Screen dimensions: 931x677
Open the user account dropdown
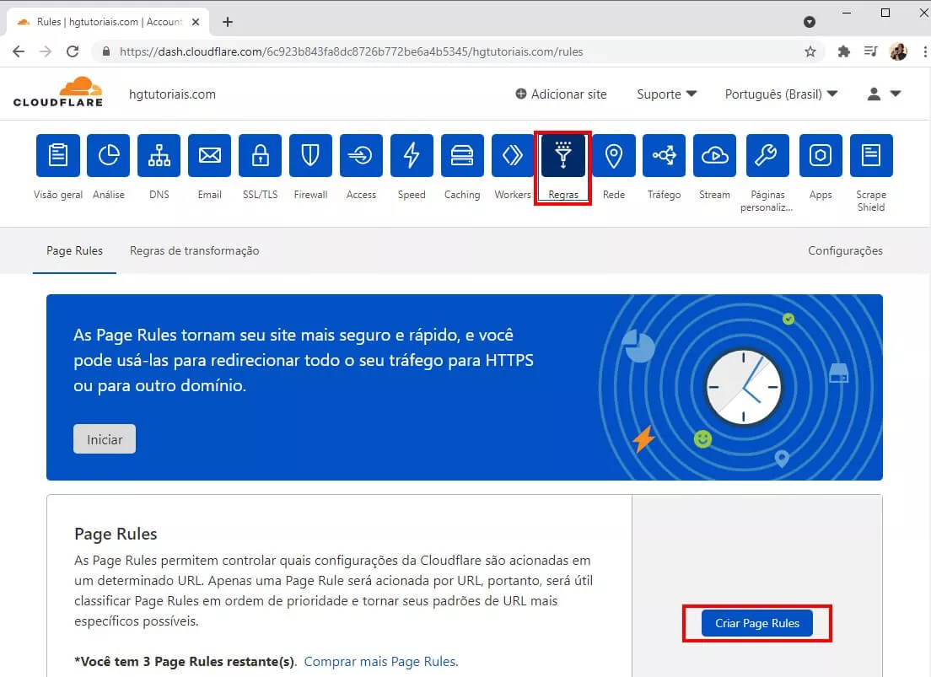coord(884,94)
